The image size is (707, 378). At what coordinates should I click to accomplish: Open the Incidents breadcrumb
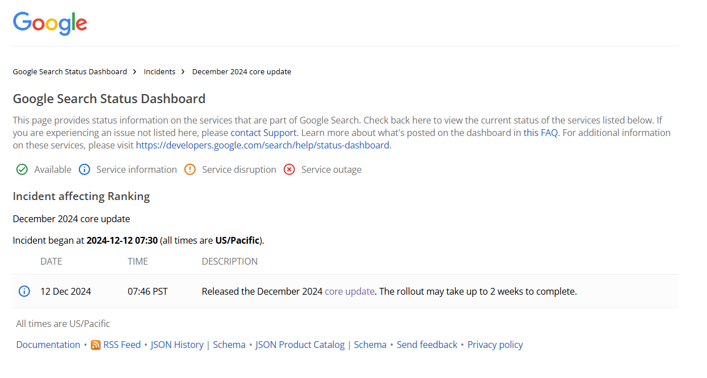pyautogui.click(x=159, y=72)
